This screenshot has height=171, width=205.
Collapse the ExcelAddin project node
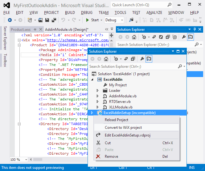click(92, 79)
